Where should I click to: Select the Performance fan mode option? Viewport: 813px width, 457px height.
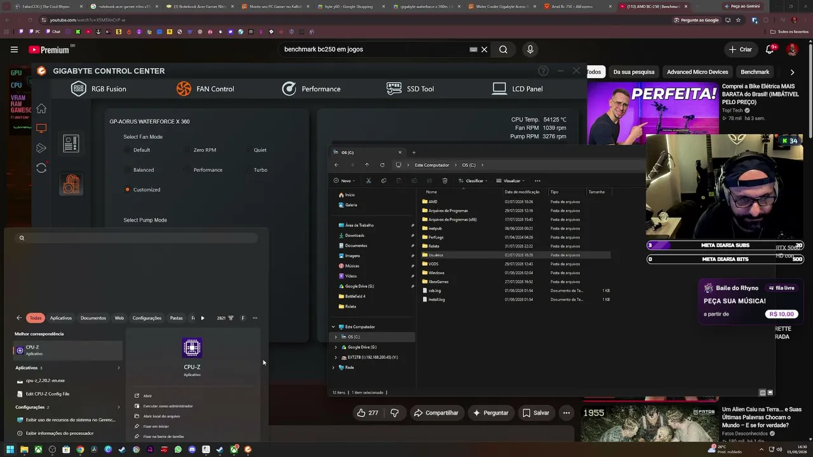(203, 170)
